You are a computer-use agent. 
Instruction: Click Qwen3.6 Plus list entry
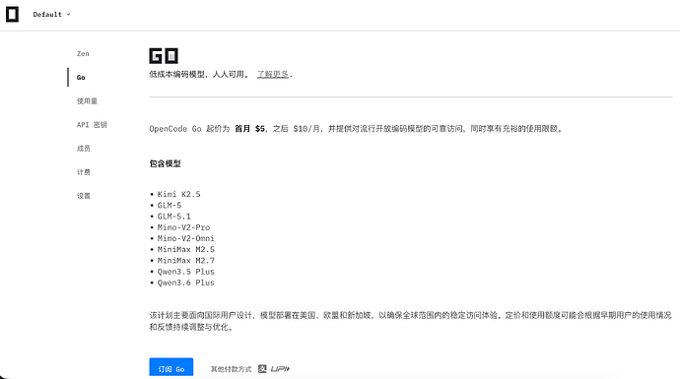point(185,283)
